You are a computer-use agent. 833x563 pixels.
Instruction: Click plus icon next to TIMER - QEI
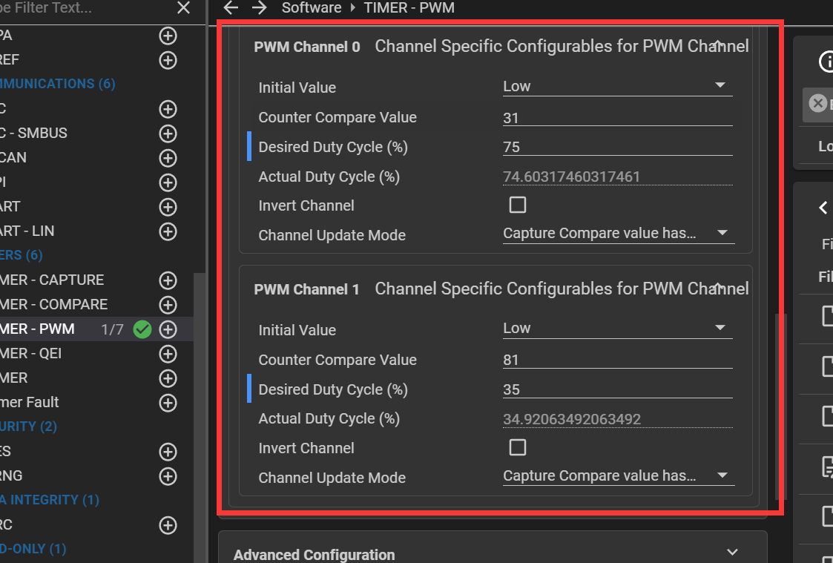pyautogui.click(x=168, y=354)
